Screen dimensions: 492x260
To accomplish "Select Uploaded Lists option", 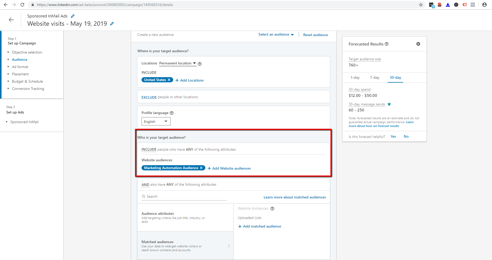I will coord(250,218).
